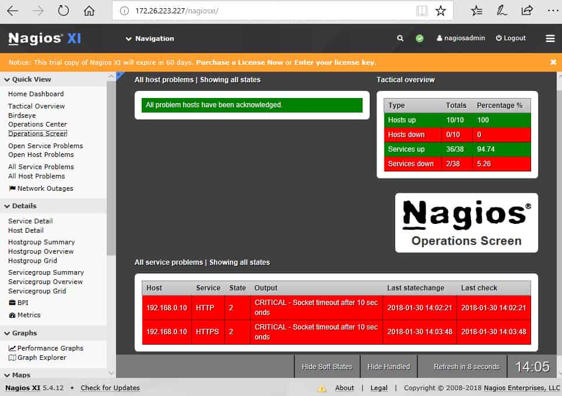Viewport: 562px width, 396px height.
Task: Click nagiosadmin user account link
Action: coord(461,38)
